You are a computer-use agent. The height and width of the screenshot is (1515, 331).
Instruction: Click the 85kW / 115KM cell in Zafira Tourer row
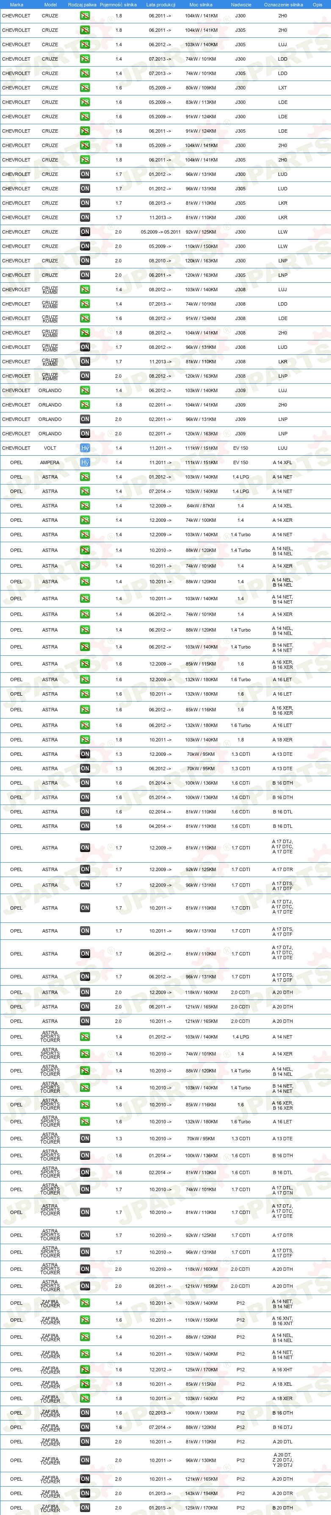[201, 1384]
